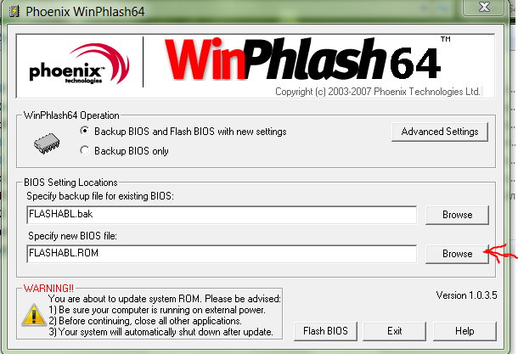Image resolution: width=518 pixels, height=354 pixels.
Task: Click the Version 1.0.3.5 text
Action: (466, 295)
